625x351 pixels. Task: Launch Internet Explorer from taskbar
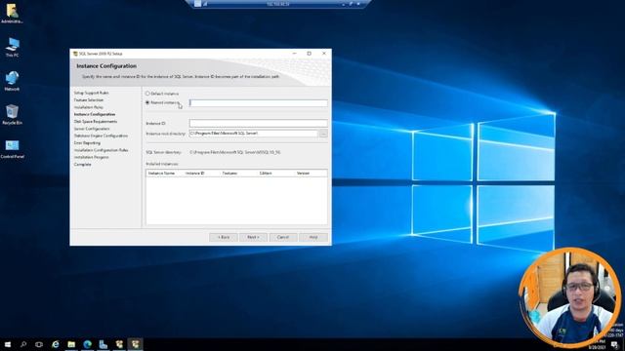click(x=56, y=344)
